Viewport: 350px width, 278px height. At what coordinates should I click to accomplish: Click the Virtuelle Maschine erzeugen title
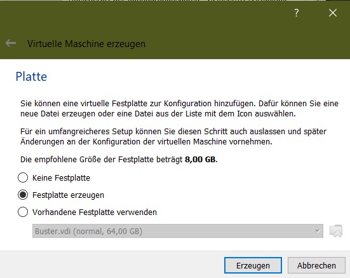86,44
